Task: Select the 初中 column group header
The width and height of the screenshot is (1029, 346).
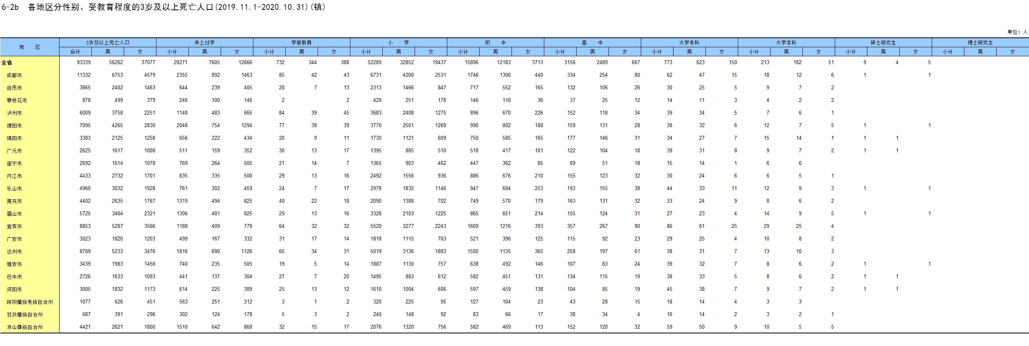Action: tap(495, 43)
